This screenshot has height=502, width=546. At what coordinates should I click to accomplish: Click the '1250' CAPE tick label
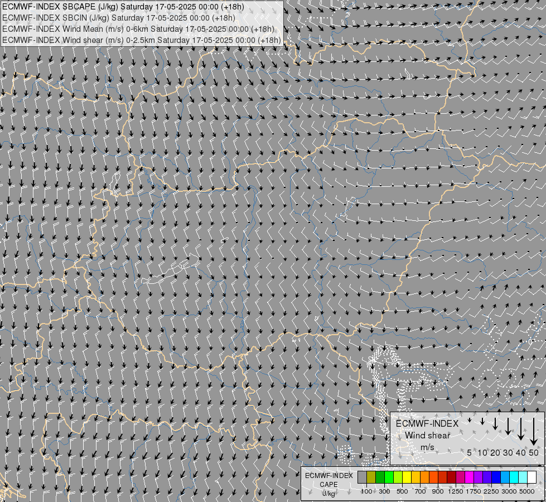[x=456, y=491]
